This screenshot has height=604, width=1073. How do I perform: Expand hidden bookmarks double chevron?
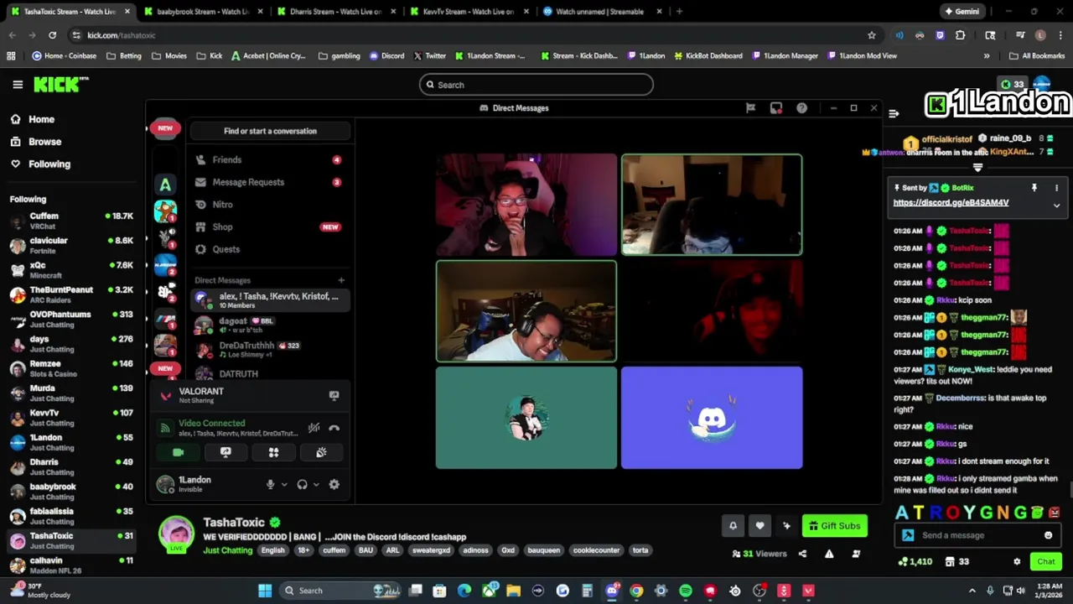click(987, 56)
